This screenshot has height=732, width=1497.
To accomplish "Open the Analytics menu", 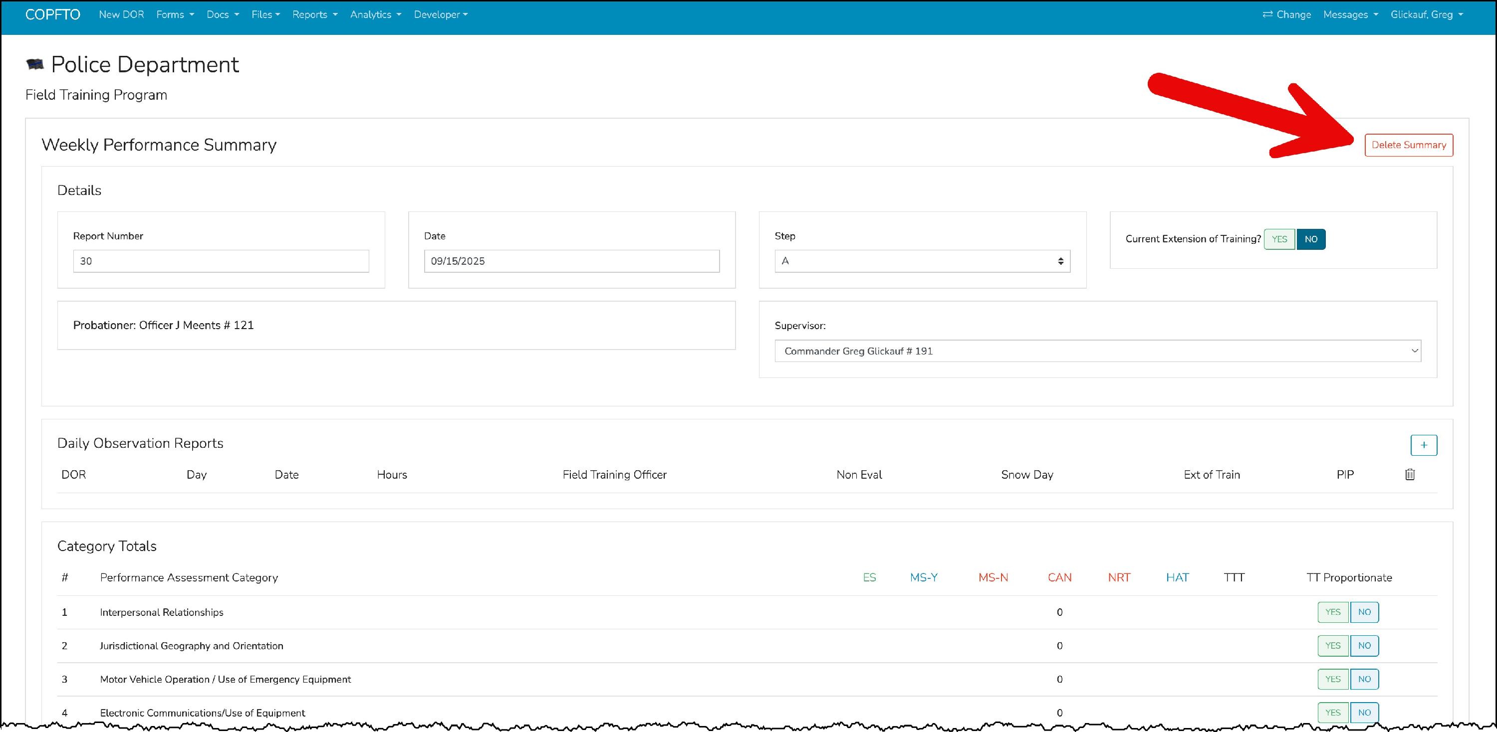I will click(375, 14).
